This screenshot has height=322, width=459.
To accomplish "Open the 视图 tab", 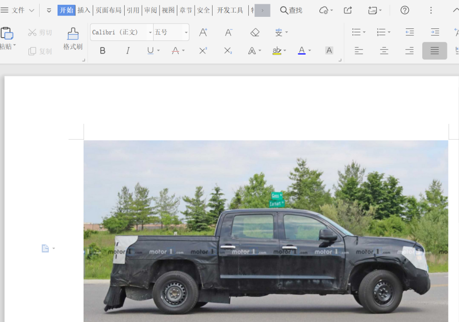I will coord(168,10).
